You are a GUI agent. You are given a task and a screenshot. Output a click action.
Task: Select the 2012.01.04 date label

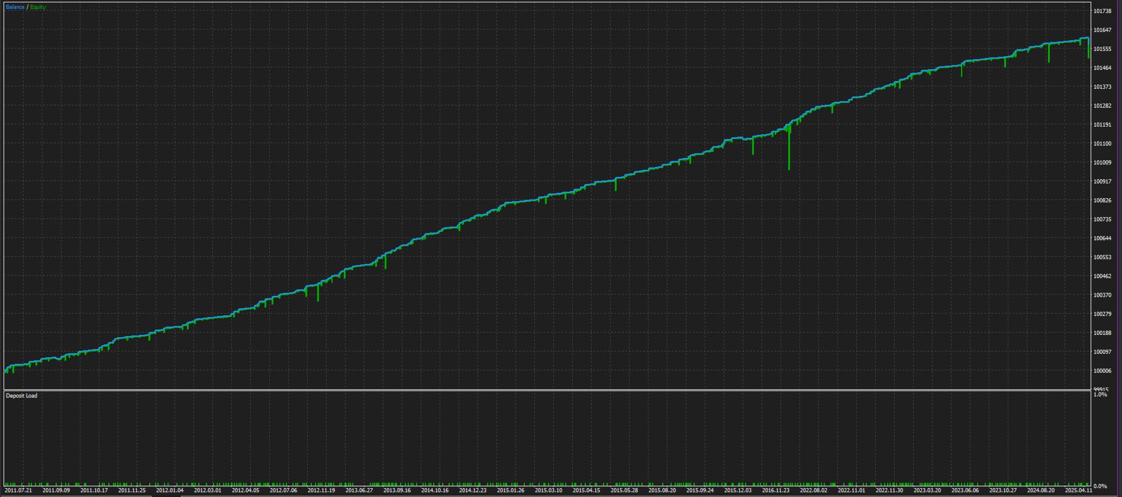(170, 490)
